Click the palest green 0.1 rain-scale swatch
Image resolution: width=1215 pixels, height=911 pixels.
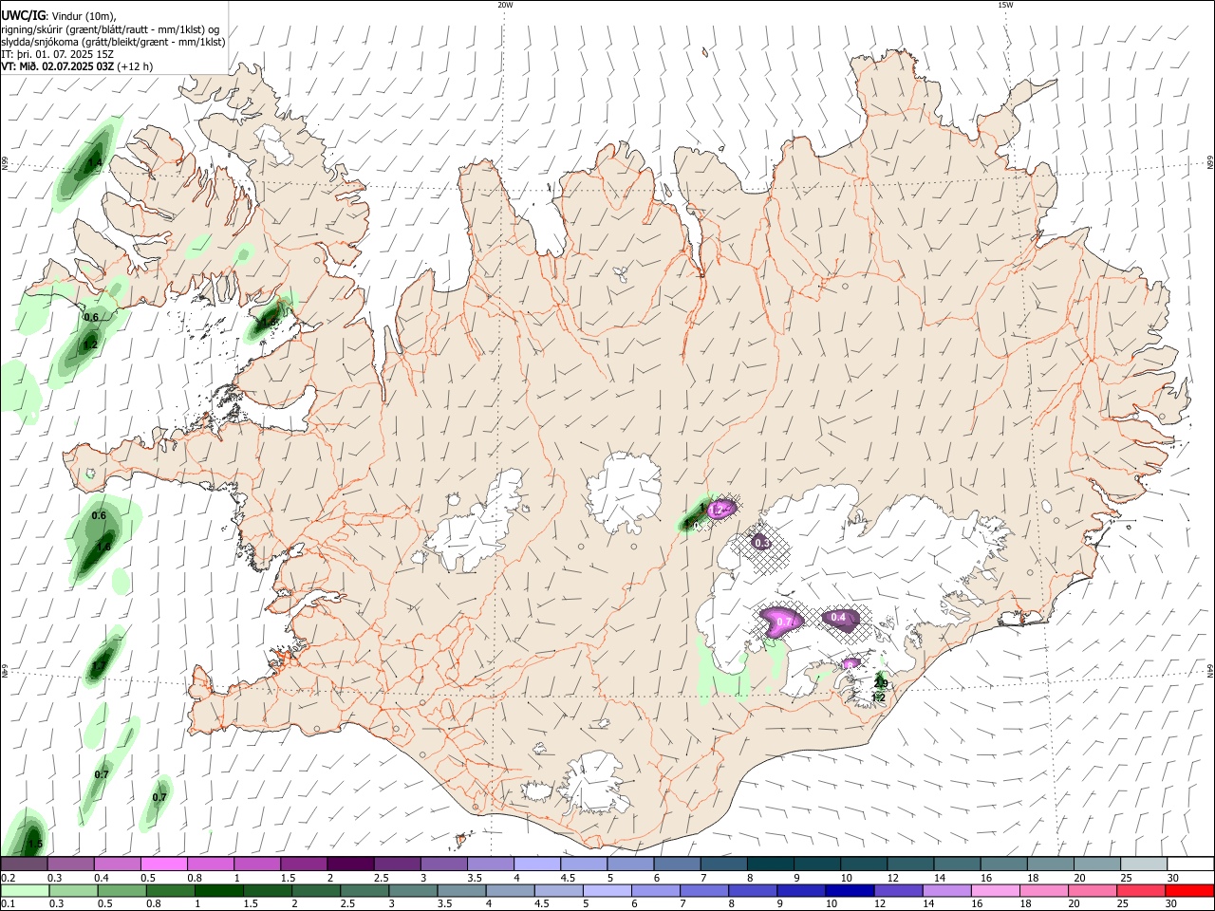[25, 891]
